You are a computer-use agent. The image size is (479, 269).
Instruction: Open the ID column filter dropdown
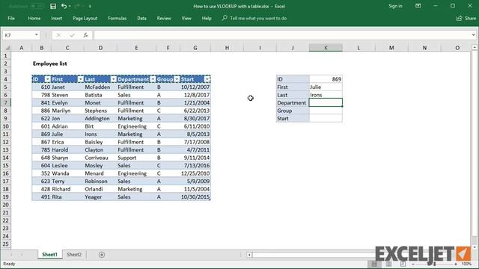47,79
